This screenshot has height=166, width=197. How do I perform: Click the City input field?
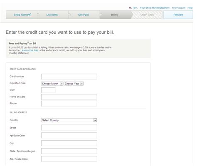click(69, 143)
